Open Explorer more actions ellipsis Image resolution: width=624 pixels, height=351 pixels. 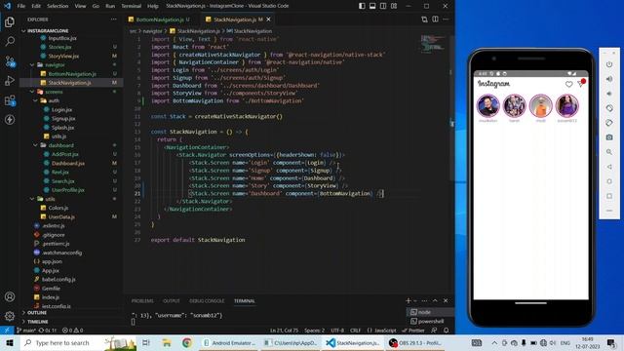(114, 19)
